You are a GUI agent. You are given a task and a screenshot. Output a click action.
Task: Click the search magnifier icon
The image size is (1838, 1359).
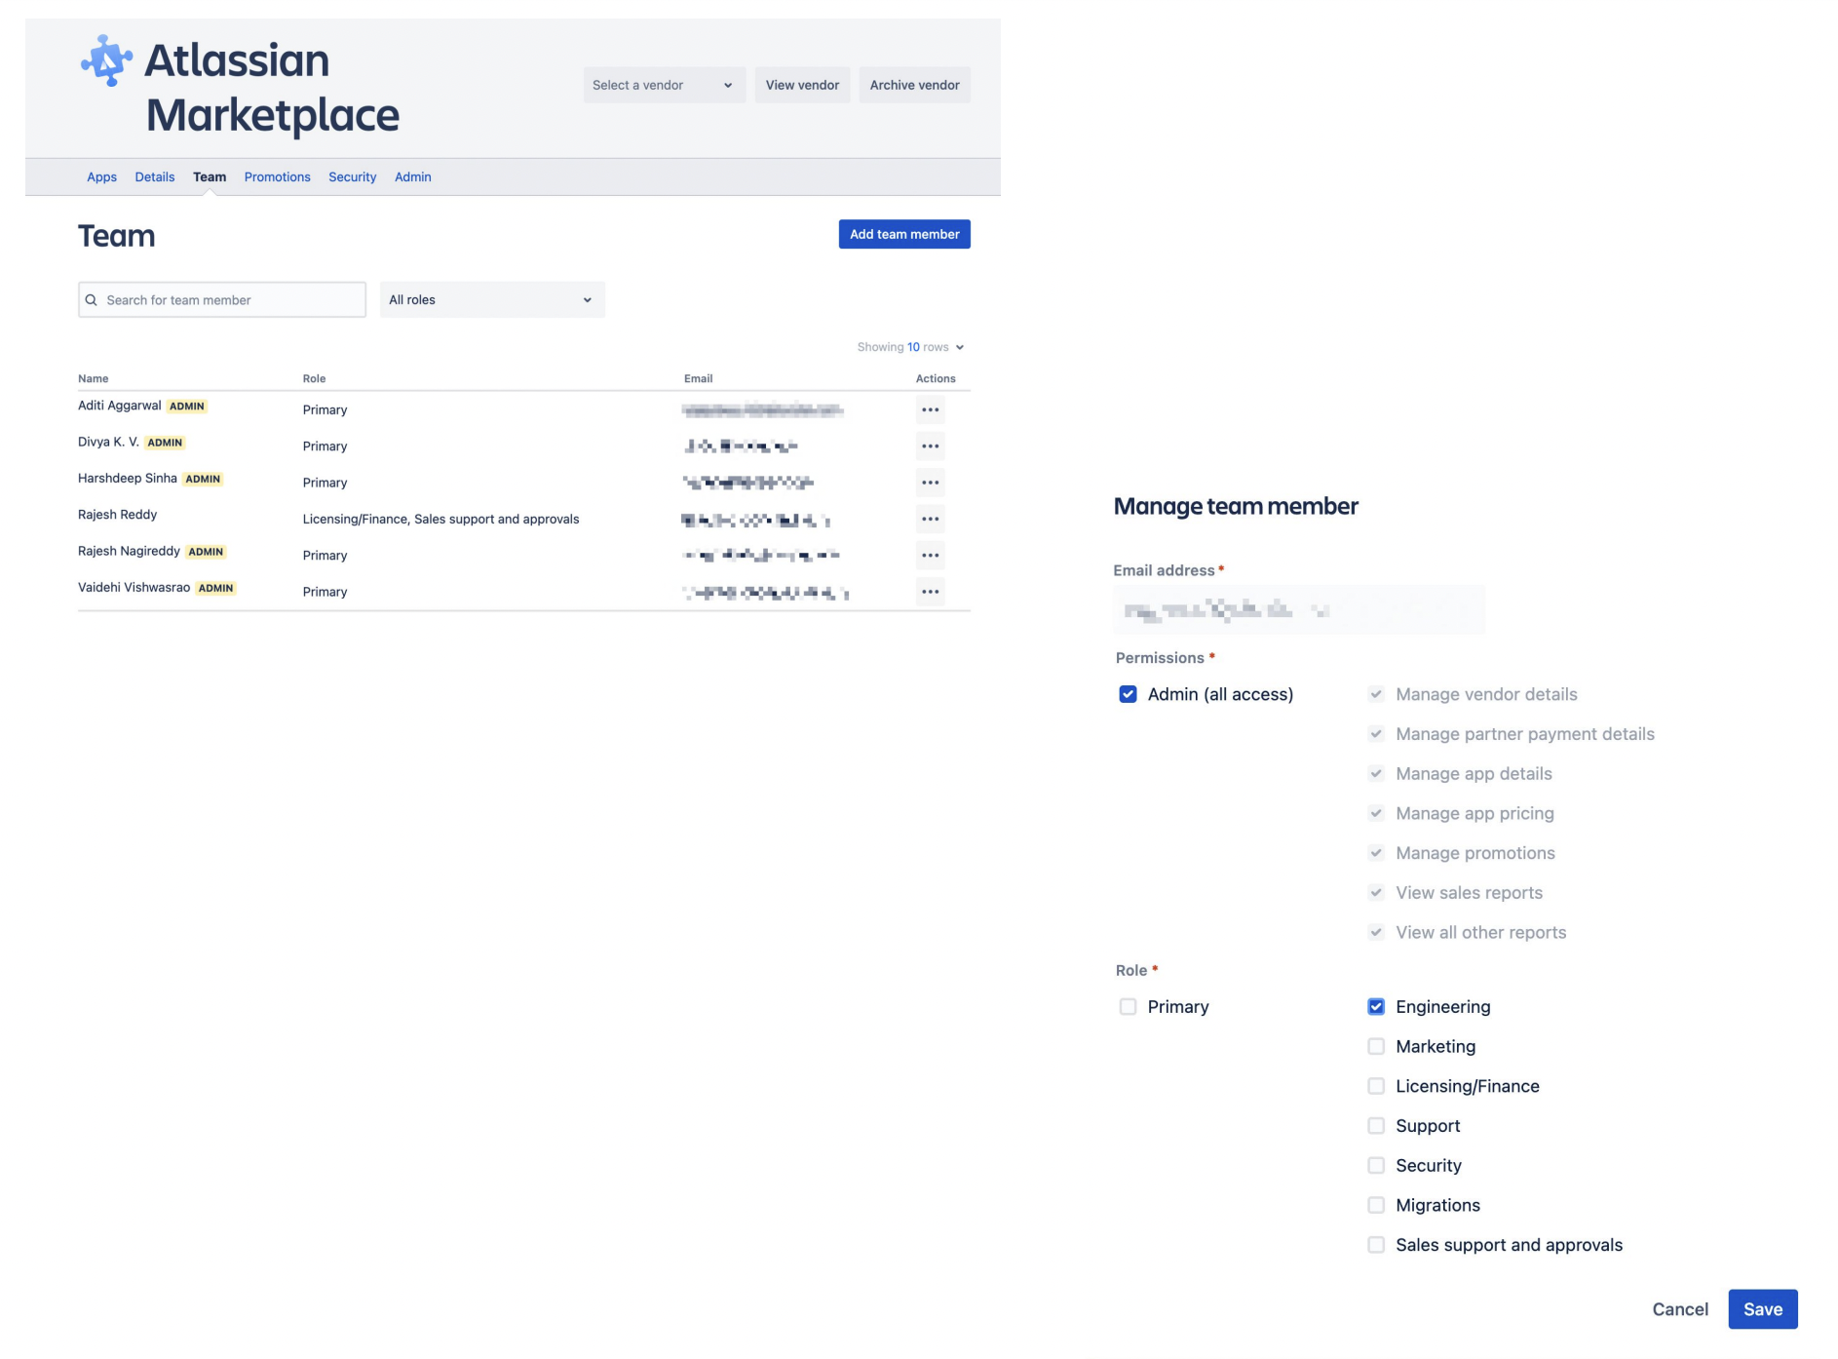(93, 299)
